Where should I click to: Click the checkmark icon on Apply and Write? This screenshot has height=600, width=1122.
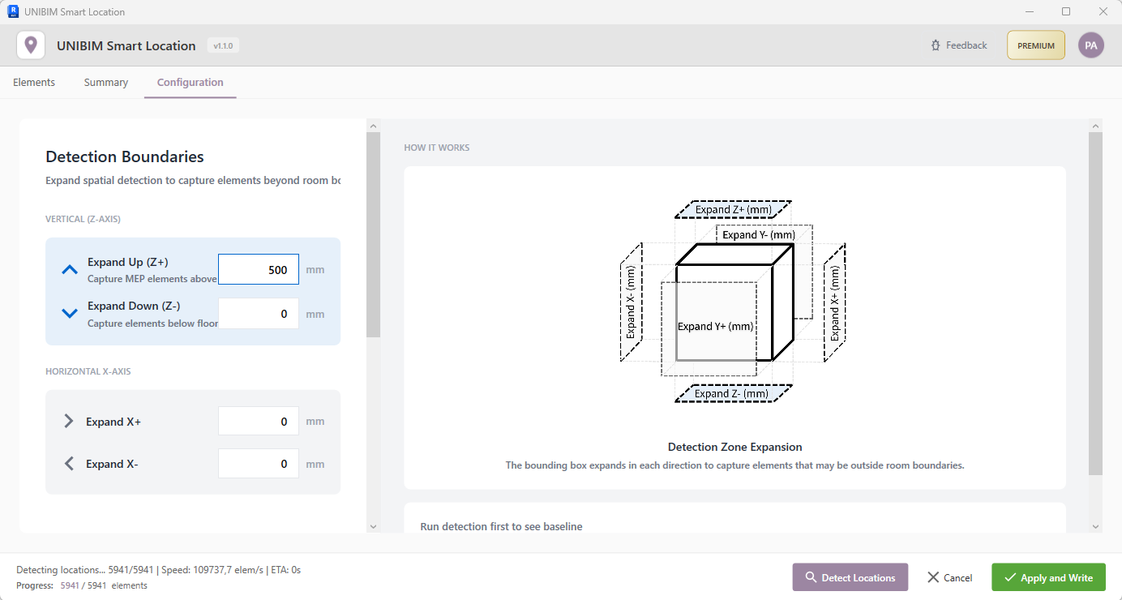click(x=1009, y=576)
